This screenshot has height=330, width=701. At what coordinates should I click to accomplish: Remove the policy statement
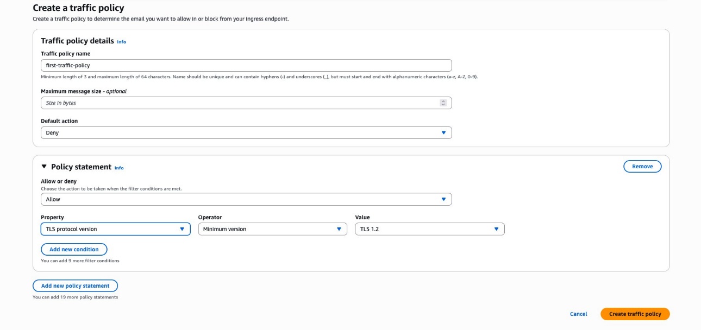pos(642,167)
